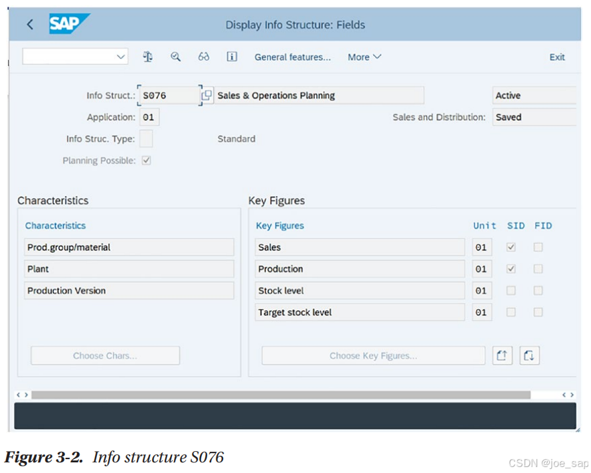Select the Stock level key figure

tap(359, 291)
